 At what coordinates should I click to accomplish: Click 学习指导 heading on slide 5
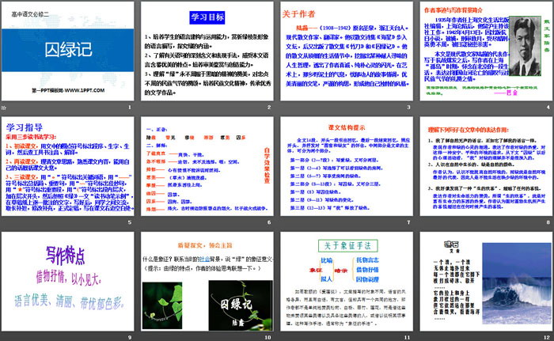[24, 127]
